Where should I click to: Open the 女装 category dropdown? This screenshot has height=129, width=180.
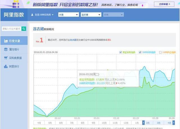(69, 15)
